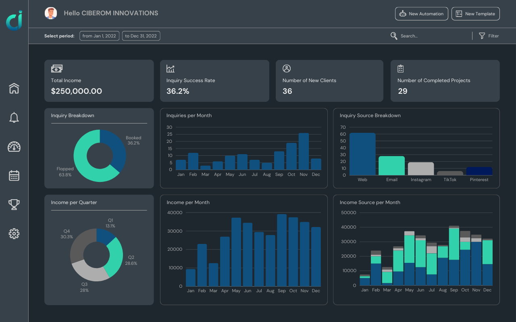Click the Q4 segment of Income per Quarter

[x=79, y=245]
